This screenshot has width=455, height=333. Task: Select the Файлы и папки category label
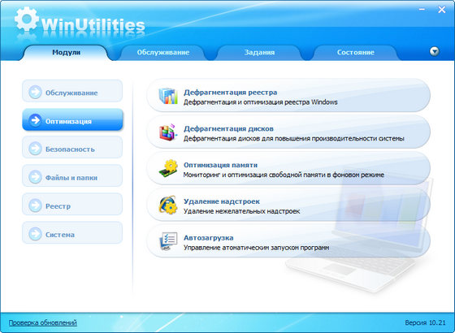point(71,178)
